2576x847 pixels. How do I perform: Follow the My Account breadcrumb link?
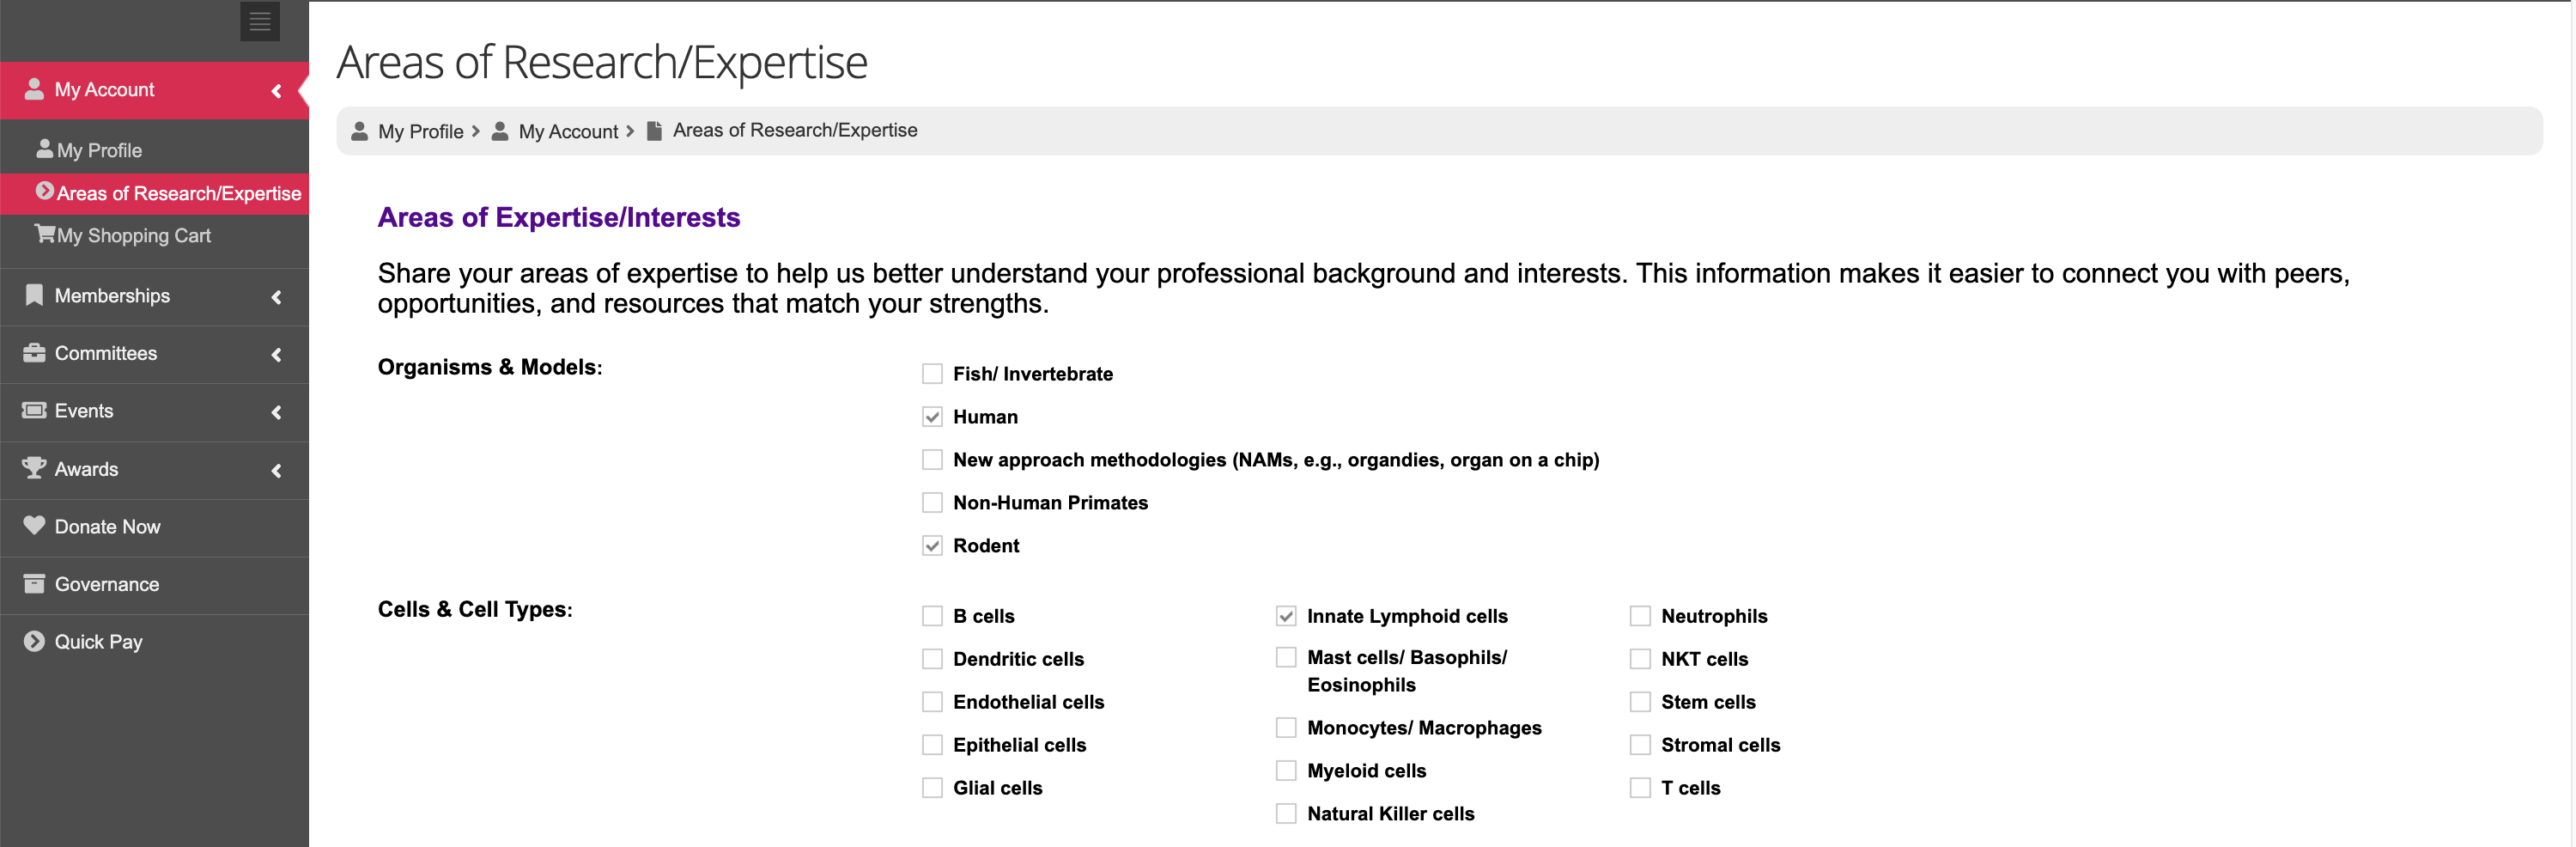(x=567, y=131)
